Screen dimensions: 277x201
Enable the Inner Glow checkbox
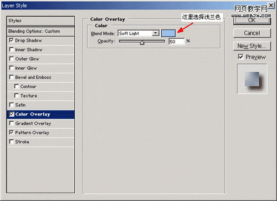12,68
